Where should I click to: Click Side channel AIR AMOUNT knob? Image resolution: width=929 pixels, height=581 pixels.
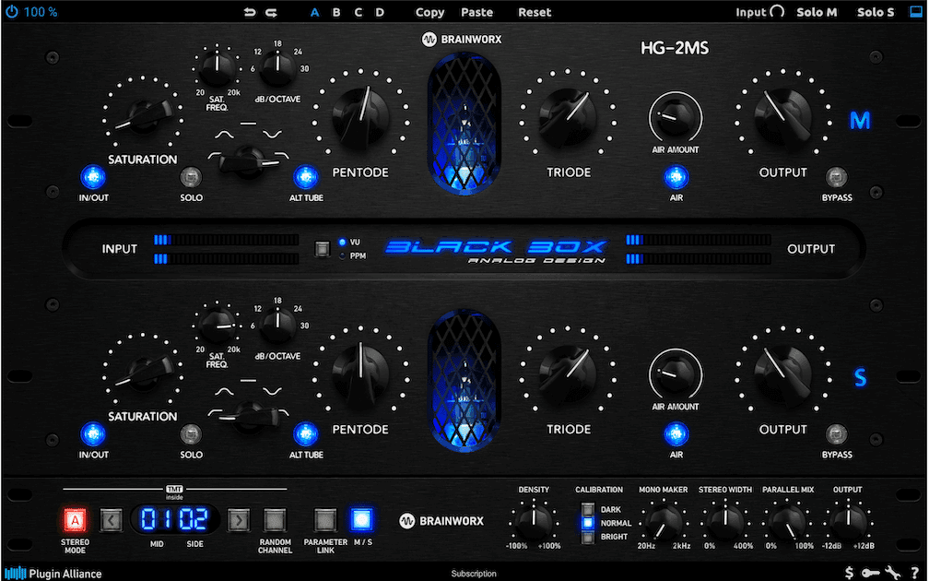point(676,374)
